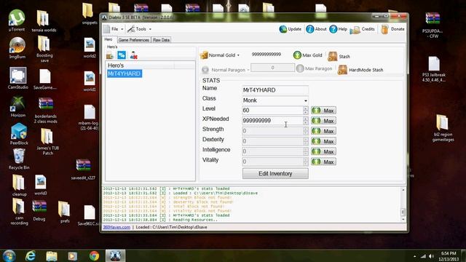Click the Donate icon
Image resolution: width=466 pixels, height=262 pixels.
pos(384,29)
